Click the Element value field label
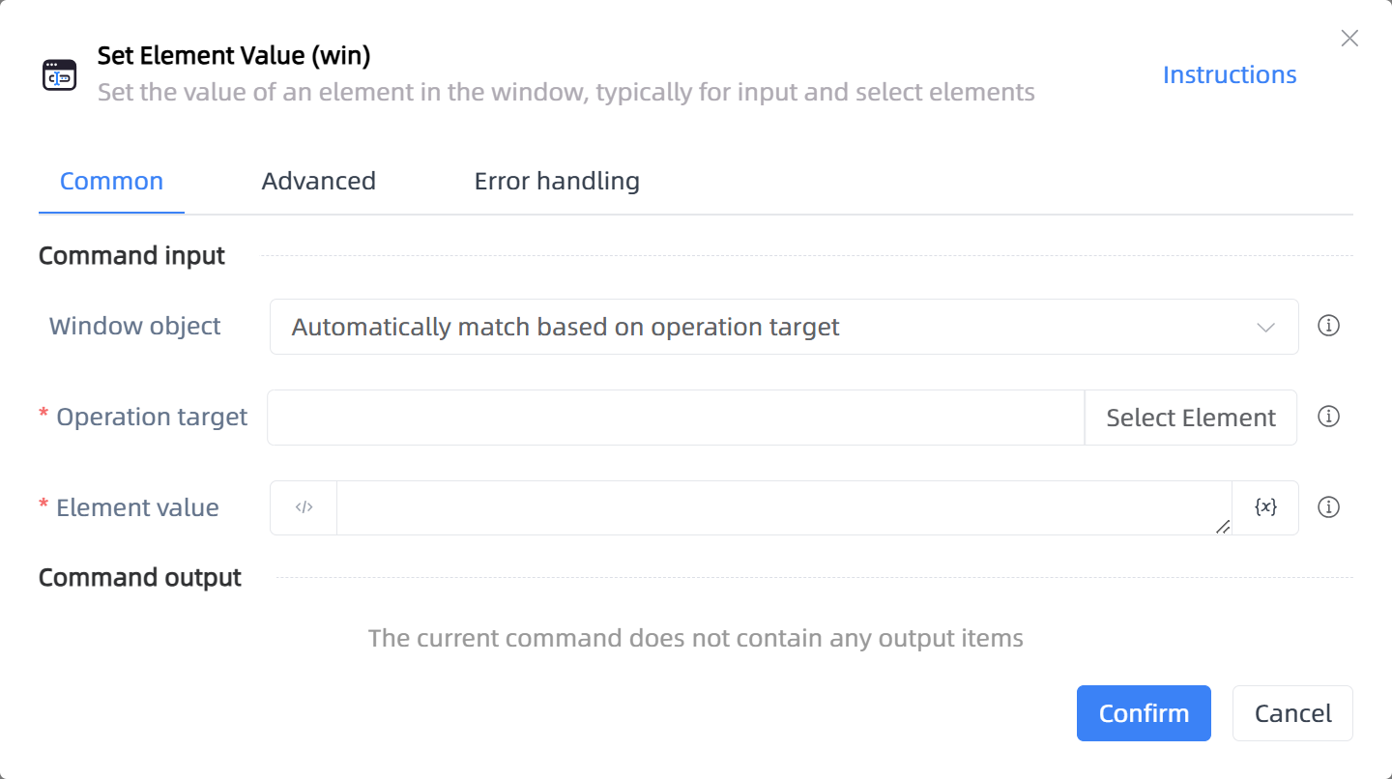Image resolution: width=1392 pixels, height=779 pixels. click(x=137, y=507)
